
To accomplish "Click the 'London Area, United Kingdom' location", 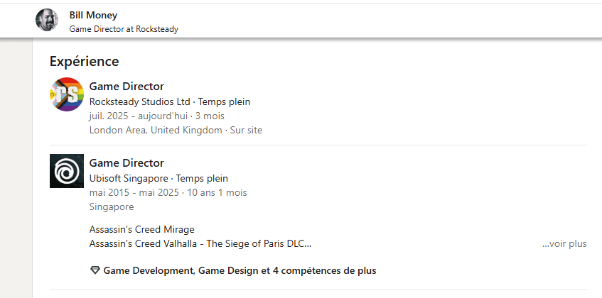I will pyautogui.click(x=156, y=130).
